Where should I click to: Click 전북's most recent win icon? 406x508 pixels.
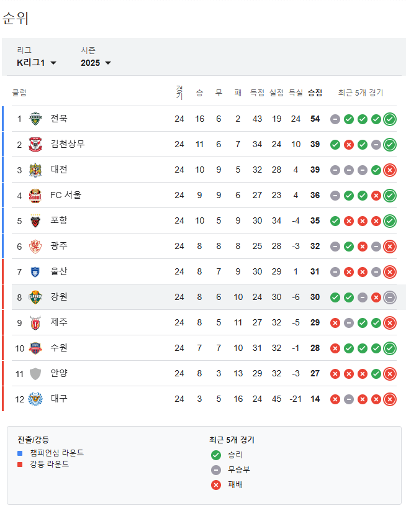[389, 119]
